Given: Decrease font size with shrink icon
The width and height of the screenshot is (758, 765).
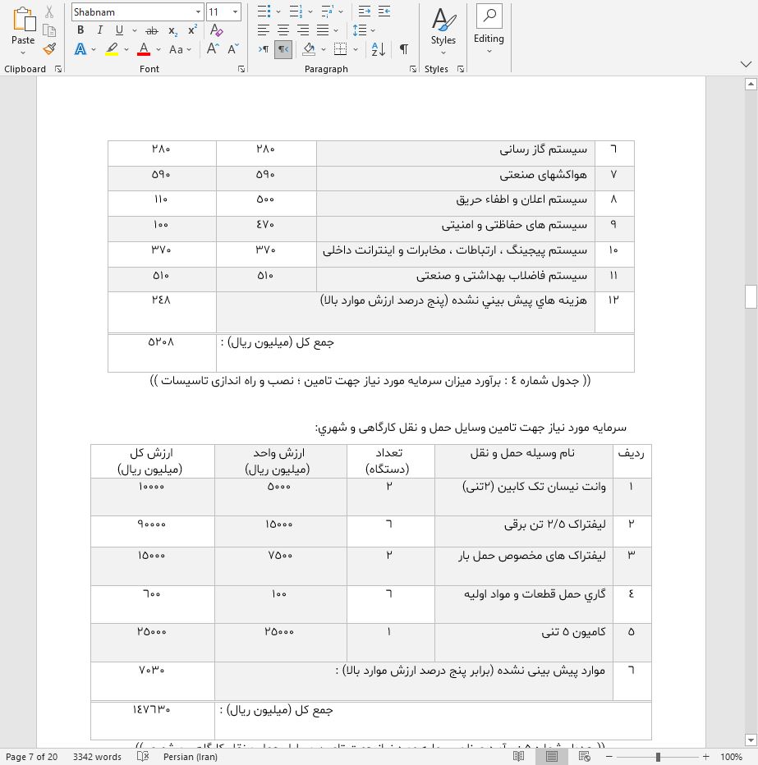Looking at the screenshot, I should coord(233,48).
